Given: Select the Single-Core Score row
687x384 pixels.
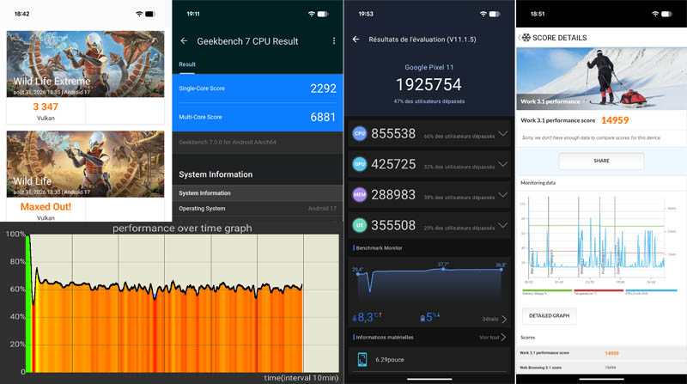Looking at the screenshot, I should [x=258, y=88].
